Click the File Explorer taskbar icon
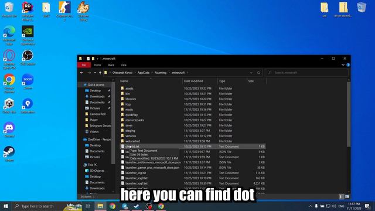The width and height of the screenshot is (375, 211). (x=100, y=206)
